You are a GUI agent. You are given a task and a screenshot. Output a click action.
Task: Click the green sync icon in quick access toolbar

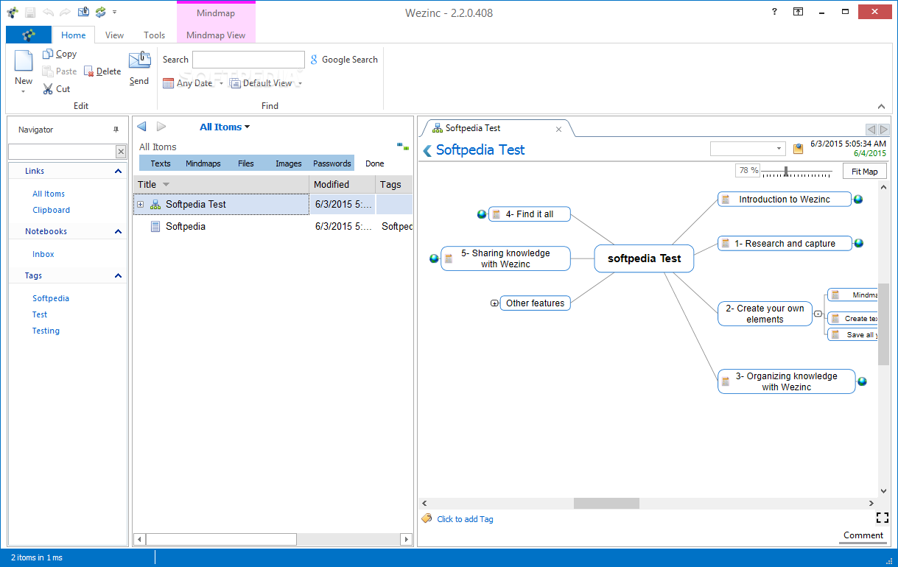click(100, 12)
